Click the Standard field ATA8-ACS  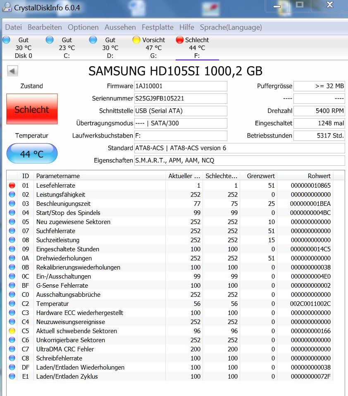pyautogui.click(x=239, y=148)
